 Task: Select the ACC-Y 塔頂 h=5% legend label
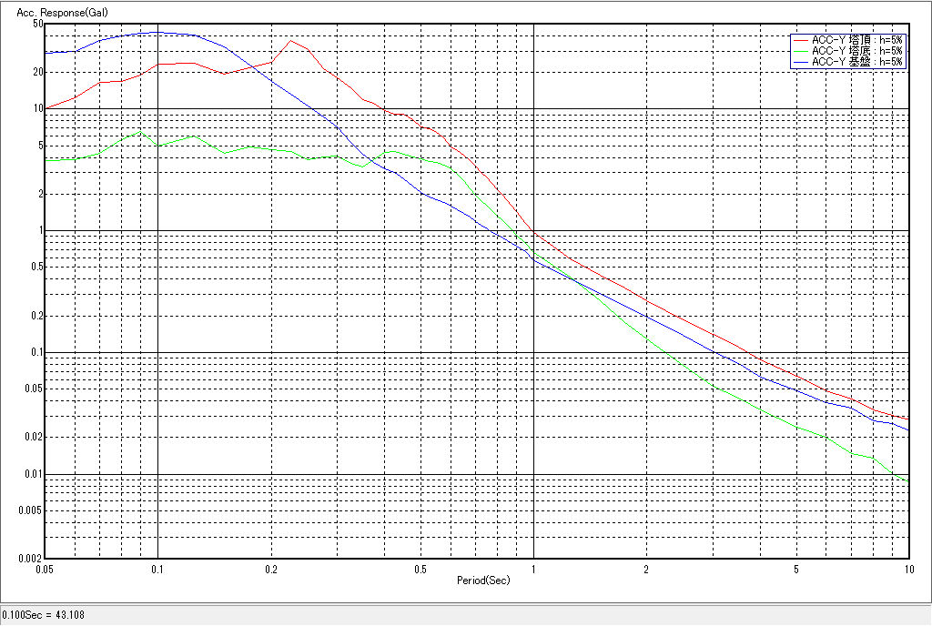(856, 40)
